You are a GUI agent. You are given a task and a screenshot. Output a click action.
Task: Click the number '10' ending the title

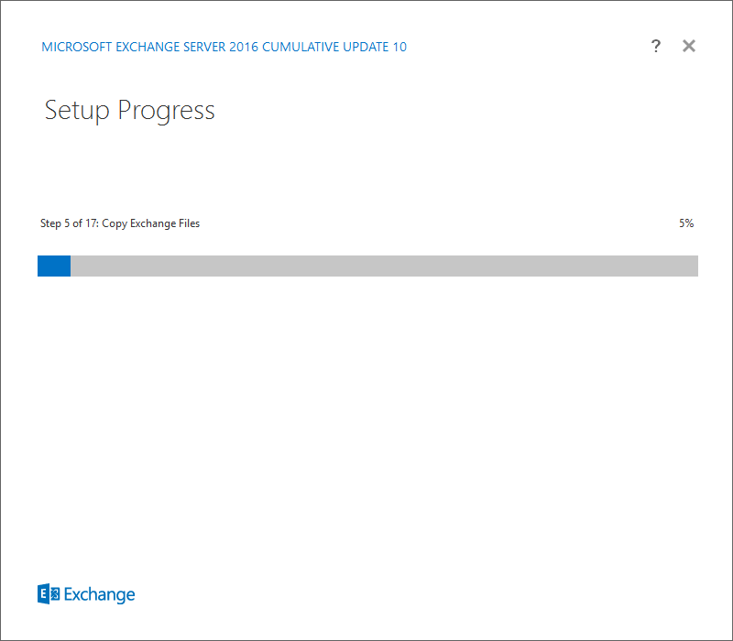399,47
